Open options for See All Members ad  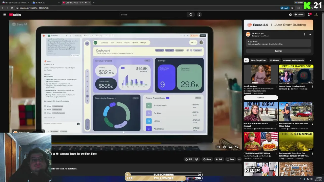click(277, 86)
